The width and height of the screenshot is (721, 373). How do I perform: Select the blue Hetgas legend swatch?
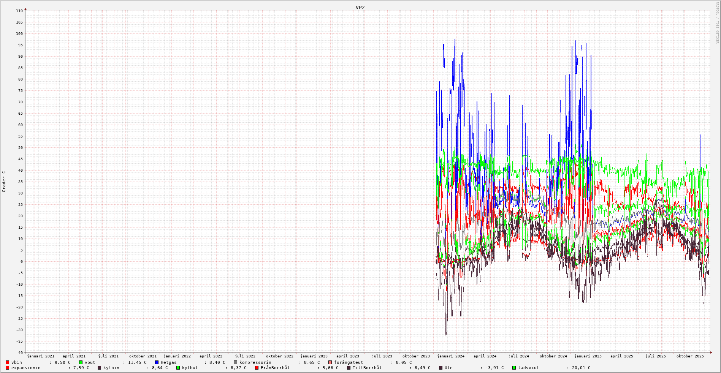157,362
